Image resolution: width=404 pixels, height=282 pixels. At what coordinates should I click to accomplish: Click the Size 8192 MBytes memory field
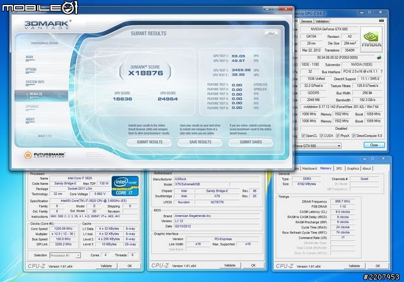pos(306,184)
